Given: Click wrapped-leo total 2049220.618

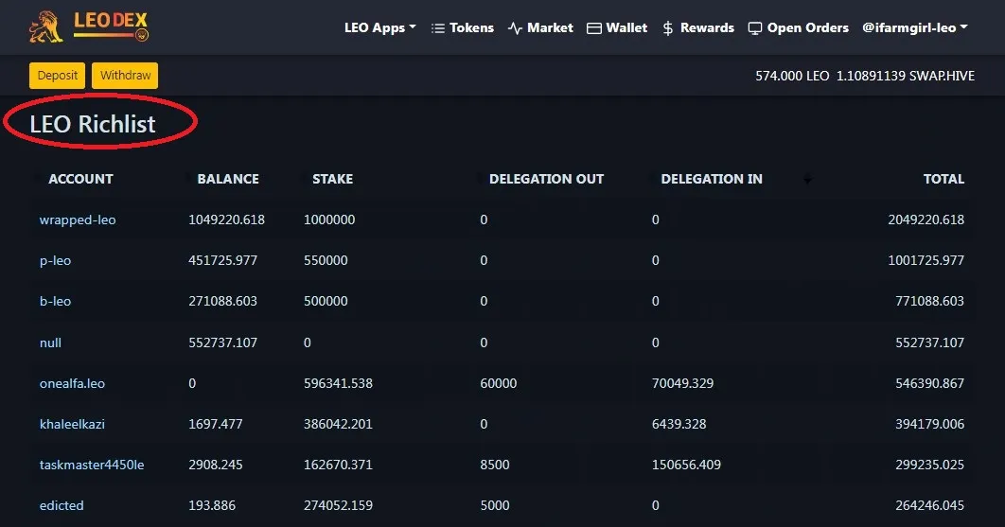Looking at the screenshot, I should pyautogui.click(x=926, y=220).
